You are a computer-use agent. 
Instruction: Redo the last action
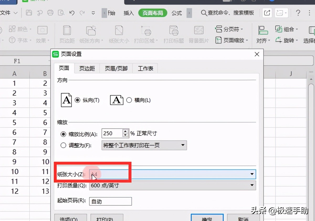(82, 13)
